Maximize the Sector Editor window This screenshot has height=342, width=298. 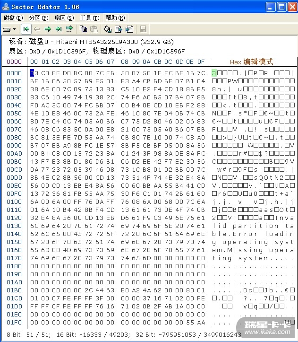click(281, 7)
